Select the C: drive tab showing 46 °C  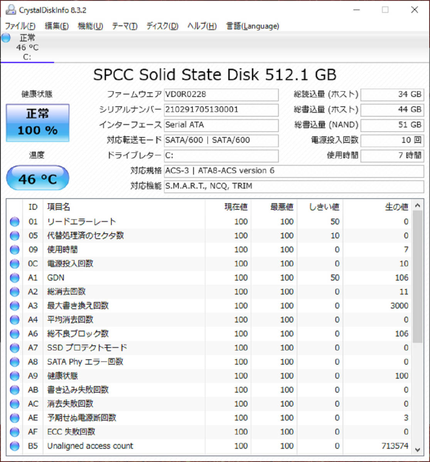click(27, 47)
